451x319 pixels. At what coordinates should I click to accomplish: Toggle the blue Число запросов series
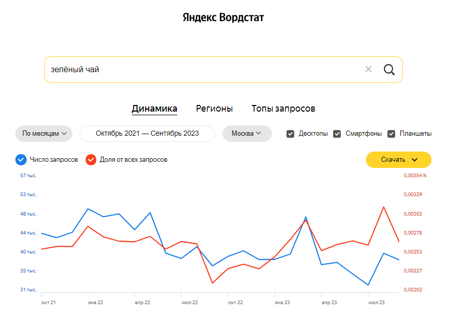coord(21,160)
